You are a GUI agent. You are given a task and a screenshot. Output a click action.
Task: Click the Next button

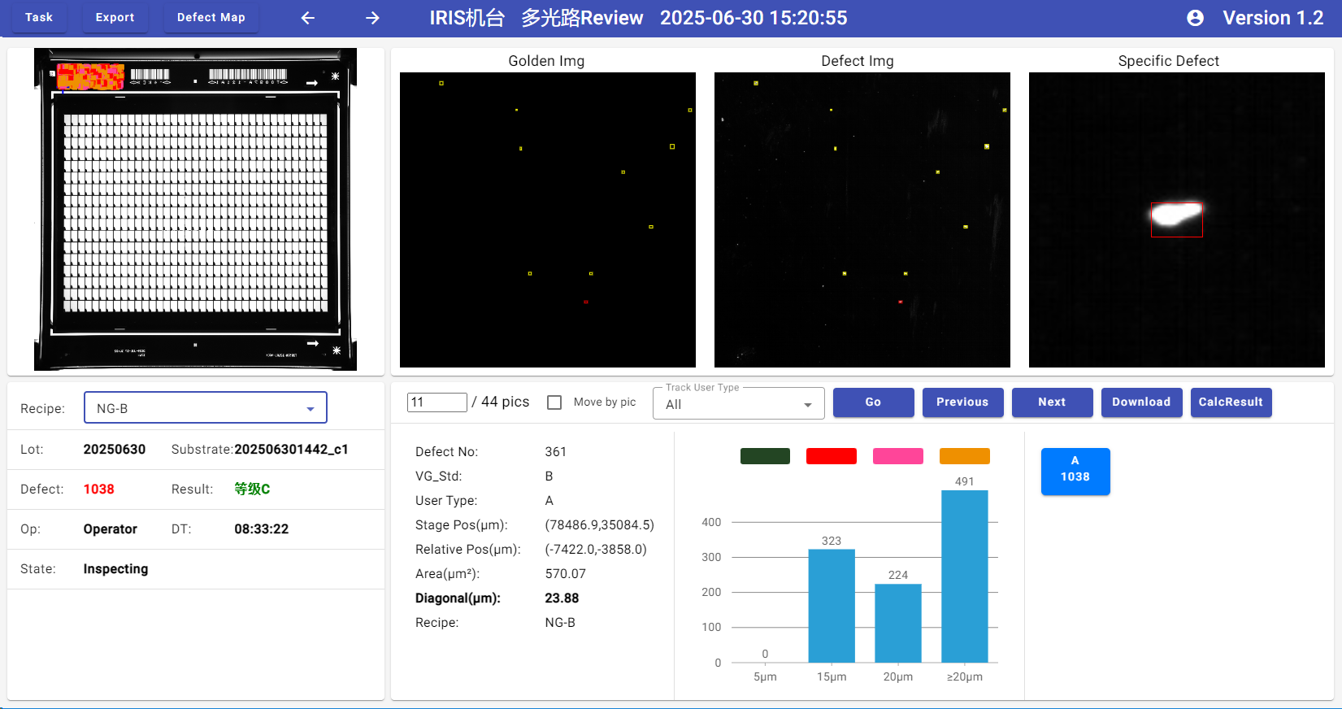pyautogui.click(x=1053, y=402)
